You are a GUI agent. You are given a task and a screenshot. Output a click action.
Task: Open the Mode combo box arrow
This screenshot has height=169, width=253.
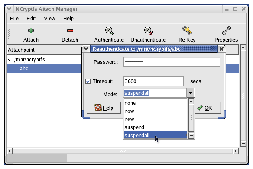(x=191, y=93)
